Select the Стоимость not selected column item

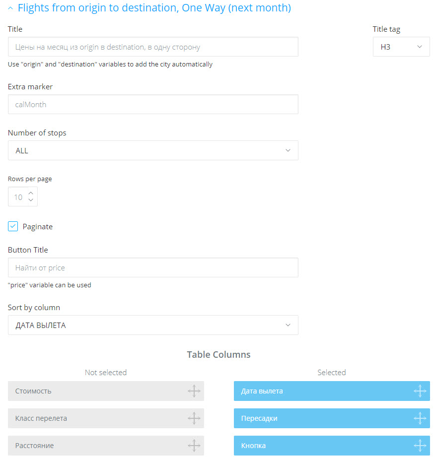106,391
